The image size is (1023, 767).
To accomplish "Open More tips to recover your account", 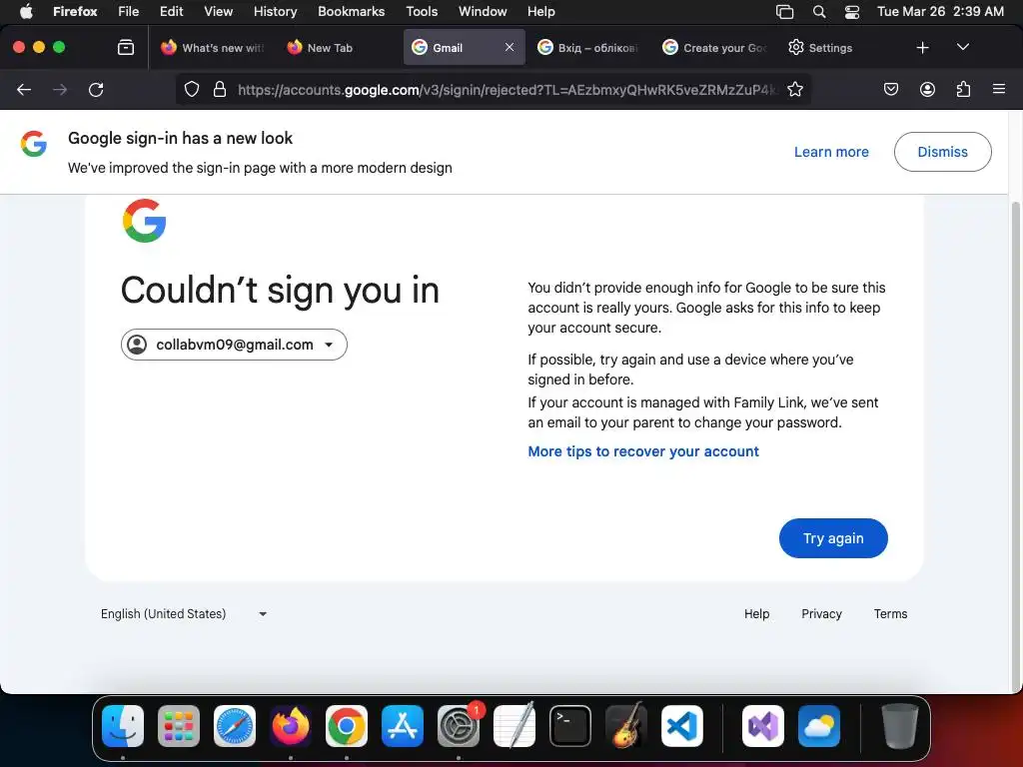I will (x=643, y=451).
